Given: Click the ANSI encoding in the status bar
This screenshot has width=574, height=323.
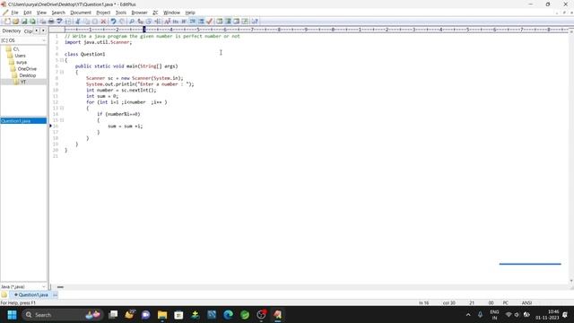Looking at the screenshot, I should [526, 303].
